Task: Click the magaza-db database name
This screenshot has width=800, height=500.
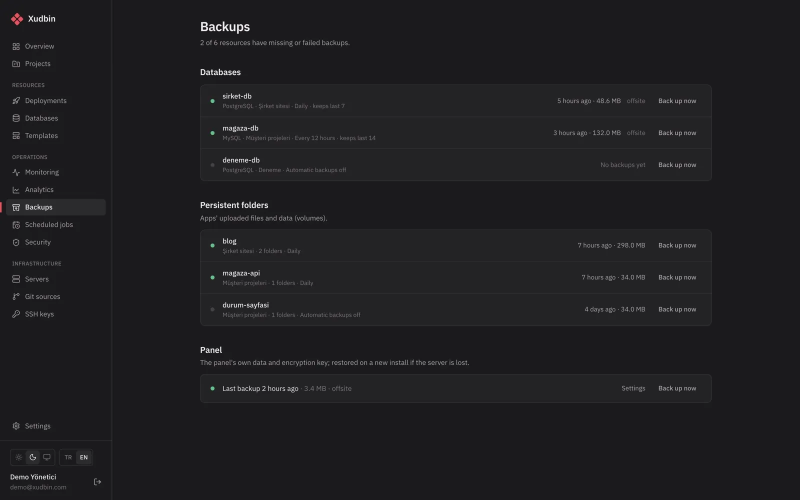Action: pyautogui.click(x=240, y=128)
